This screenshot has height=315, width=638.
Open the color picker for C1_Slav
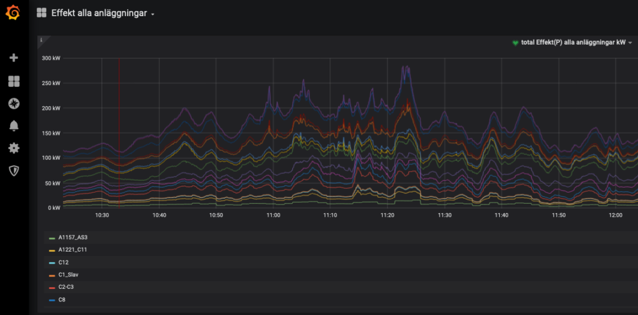coord(52,275)
